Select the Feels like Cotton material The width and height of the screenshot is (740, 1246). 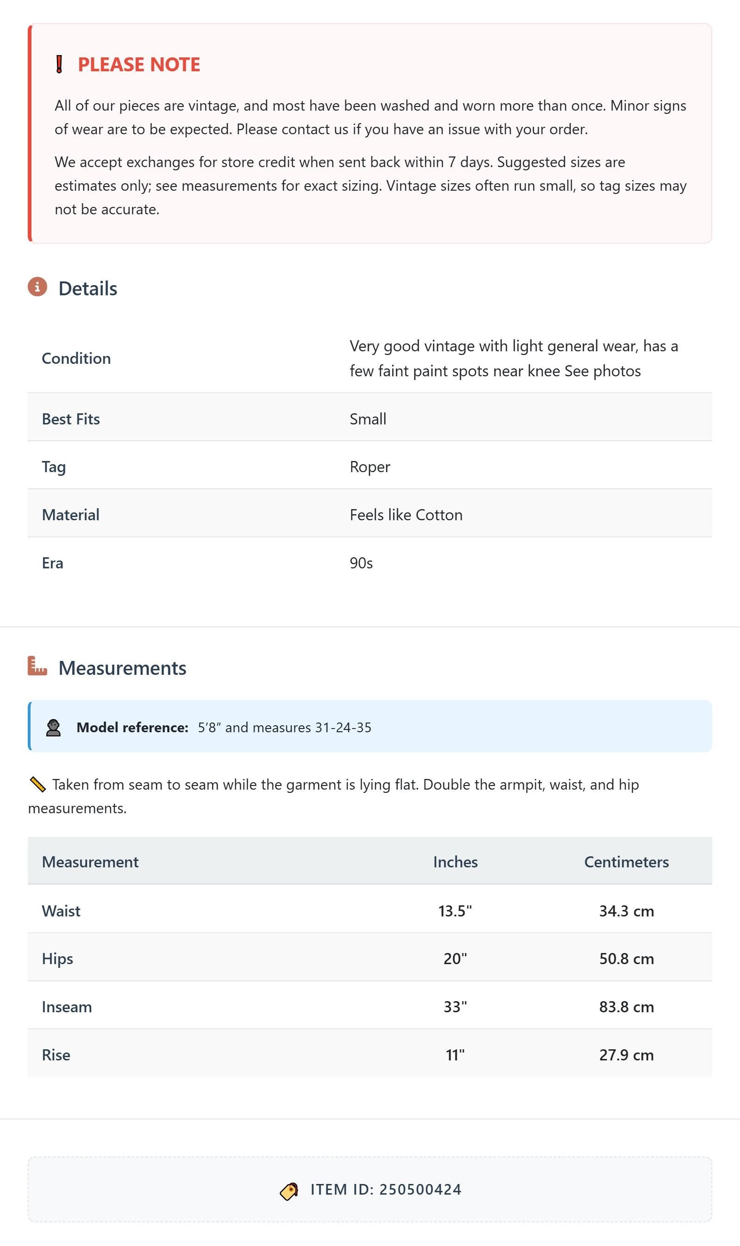[x=406, y=515]
